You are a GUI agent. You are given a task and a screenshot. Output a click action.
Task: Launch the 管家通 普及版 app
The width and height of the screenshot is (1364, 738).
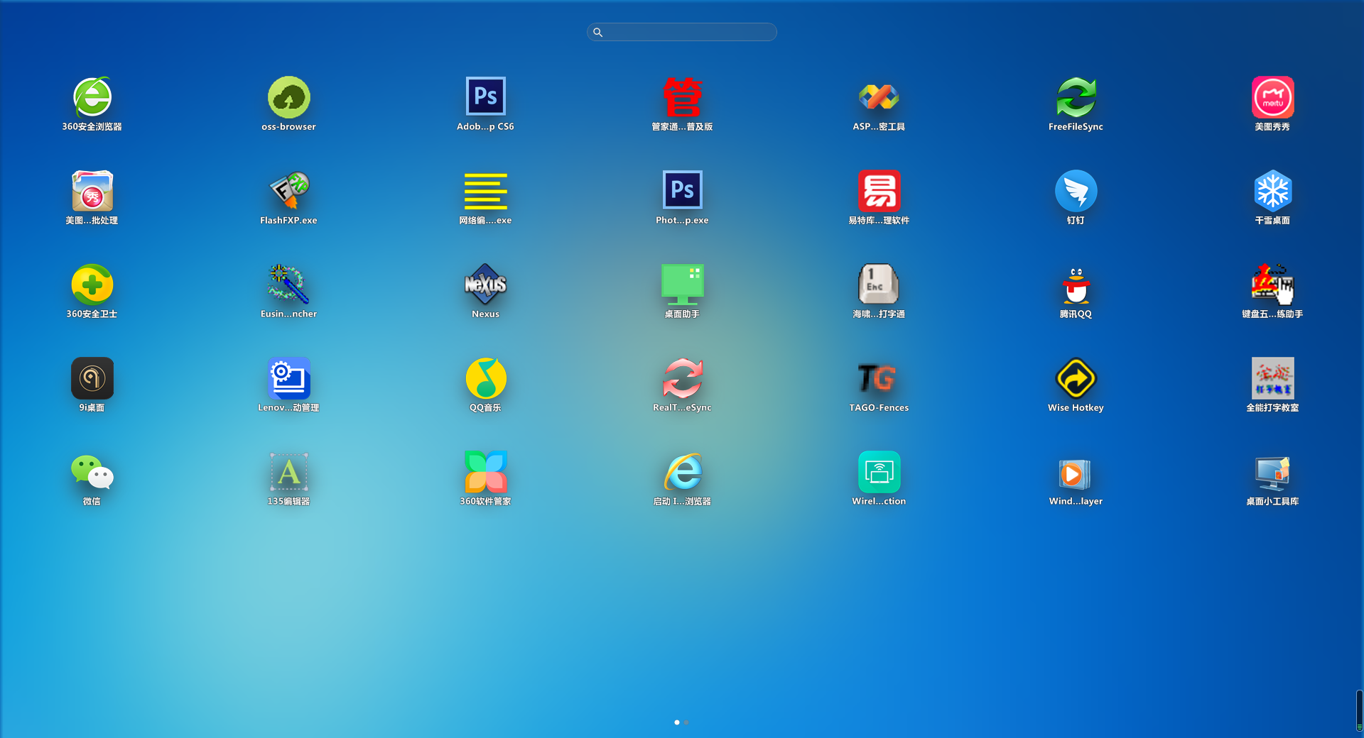(x=683, y=97)
